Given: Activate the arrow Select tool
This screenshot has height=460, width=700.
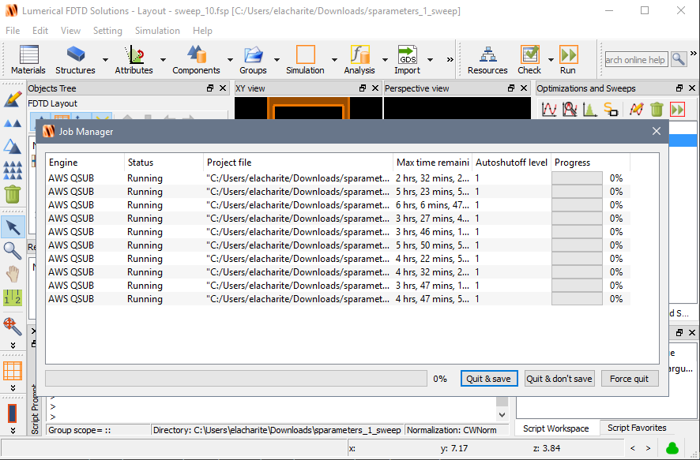Looking at the screenshot, I should 13,227.
